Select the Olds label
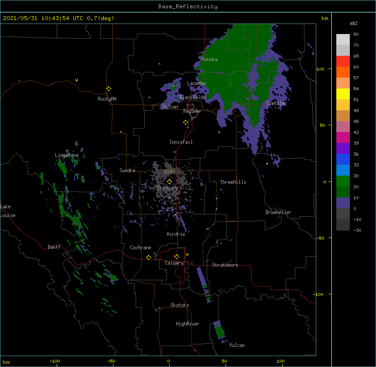The width and height of the screenshot is (376, 367). point(169,172)
